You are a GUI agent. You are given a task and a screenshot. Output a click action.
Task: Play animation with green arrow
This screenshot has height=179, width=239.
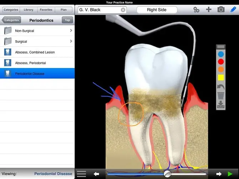[x=230, y=174]
